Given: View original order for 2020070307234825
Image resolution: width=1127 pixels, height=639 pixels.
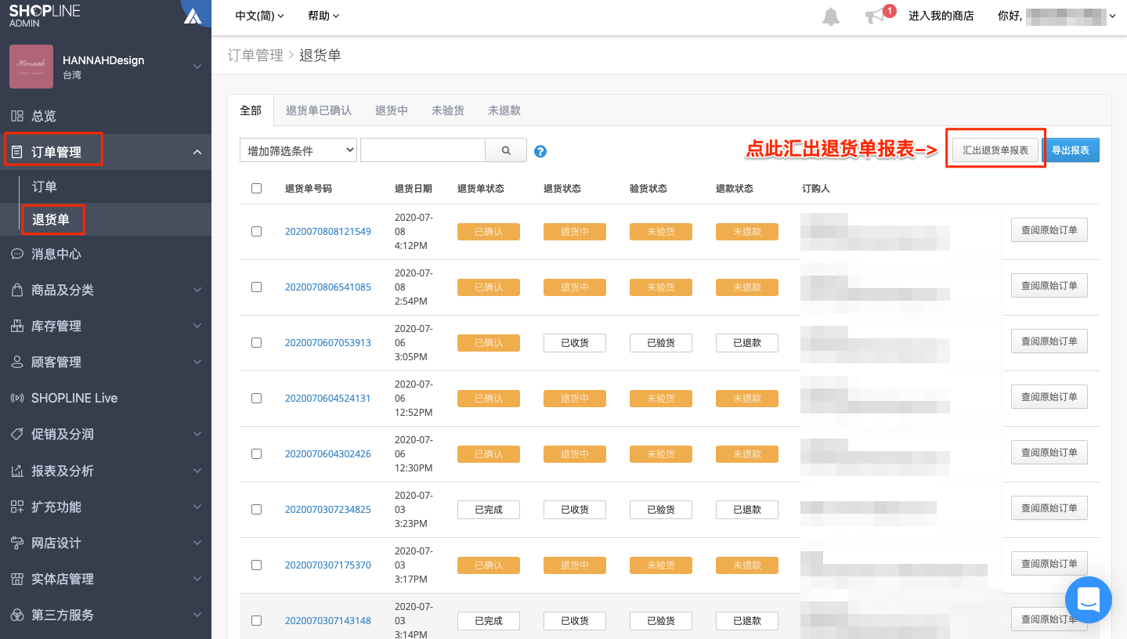Looking at the screenshot, I should (x=1049, y=508).
